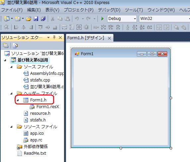
Task: Click the Align Lefts layout icon
Action: pyautogui.click(x=16, y=27)
